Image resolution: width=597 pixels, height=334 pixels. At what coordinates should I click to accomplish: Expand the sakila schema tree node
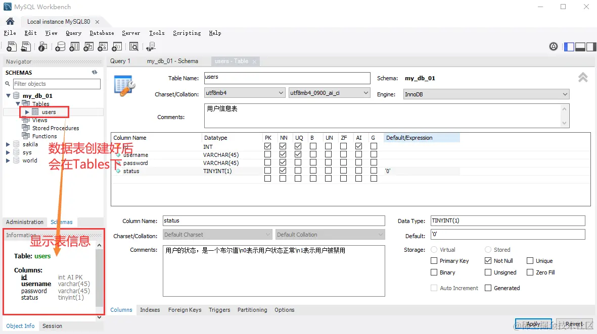[x=8, y=144]
